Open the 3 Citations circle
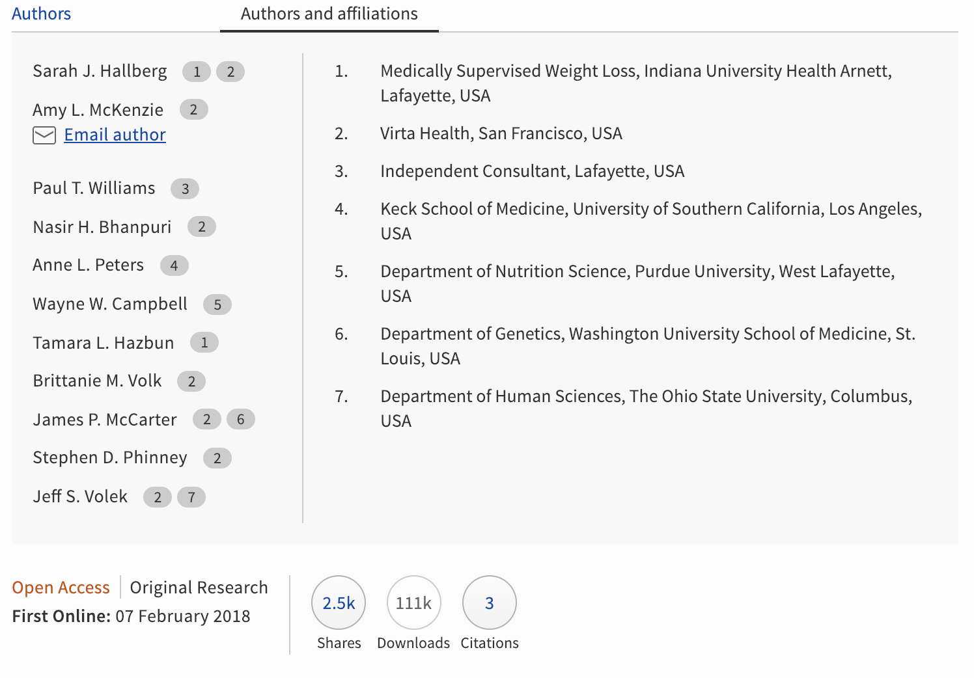The image size is (974, 678). (x=489, y=603)
